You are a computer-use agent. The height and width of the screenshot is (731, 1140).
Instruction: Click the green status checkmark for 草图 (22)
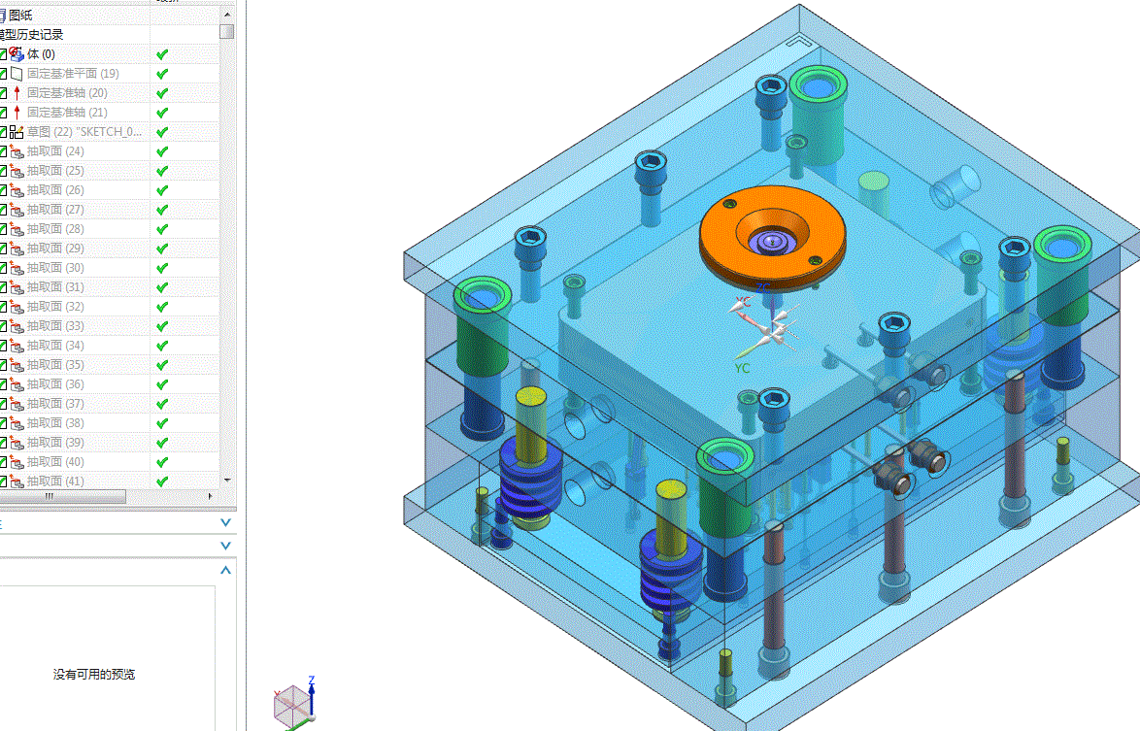(x=162, y=131)
